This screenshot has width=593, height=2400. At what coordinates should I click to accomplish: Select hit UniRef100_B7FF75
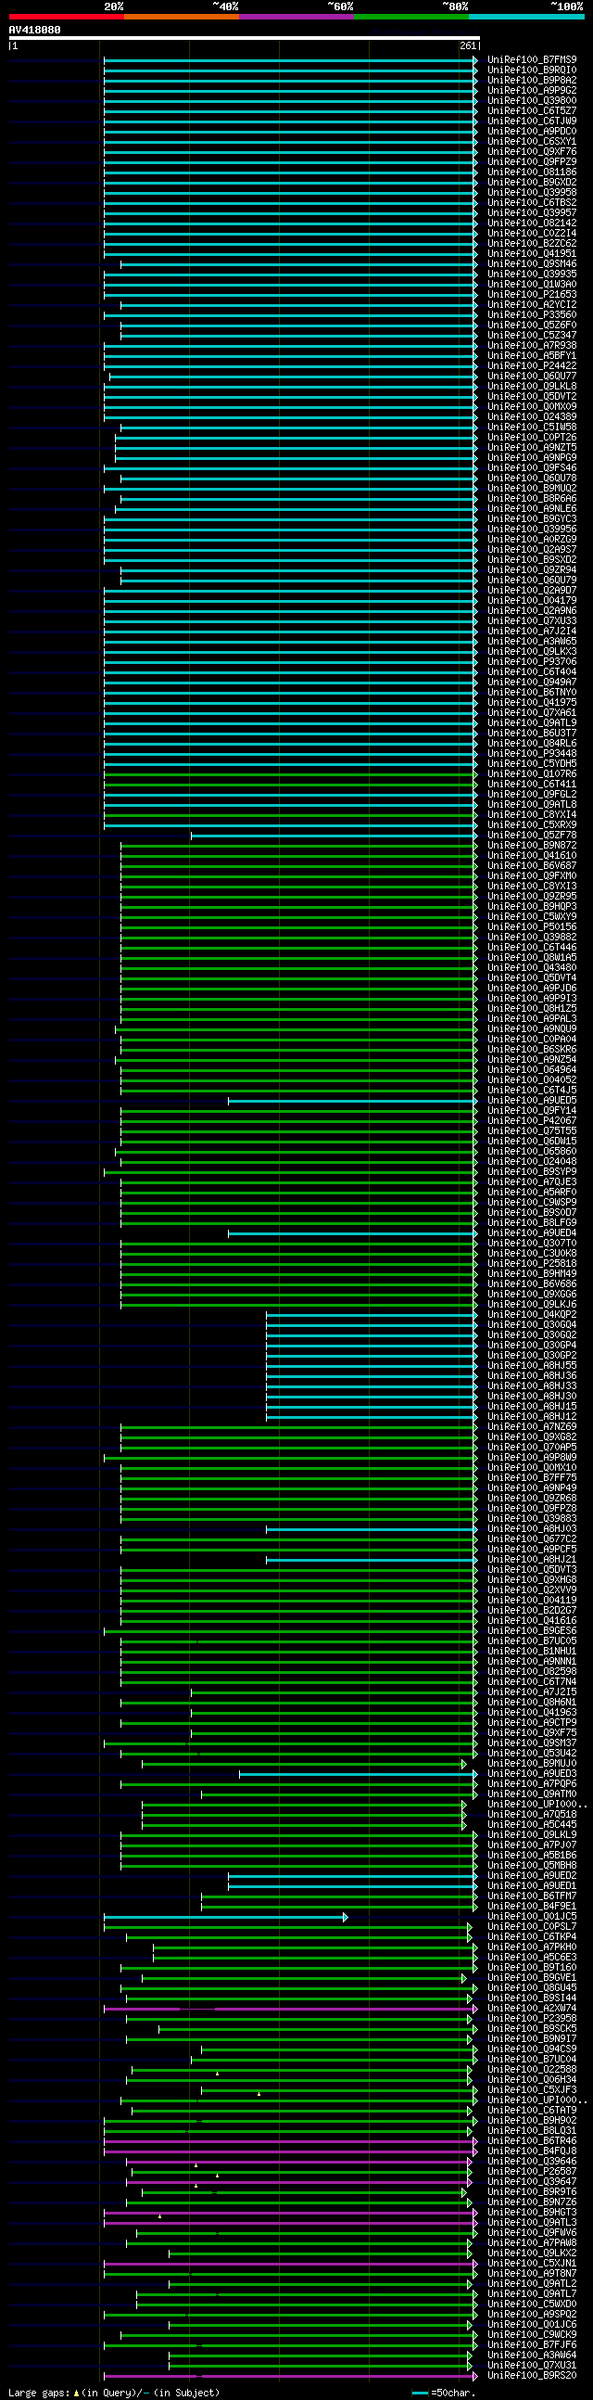pos(532,1477)
